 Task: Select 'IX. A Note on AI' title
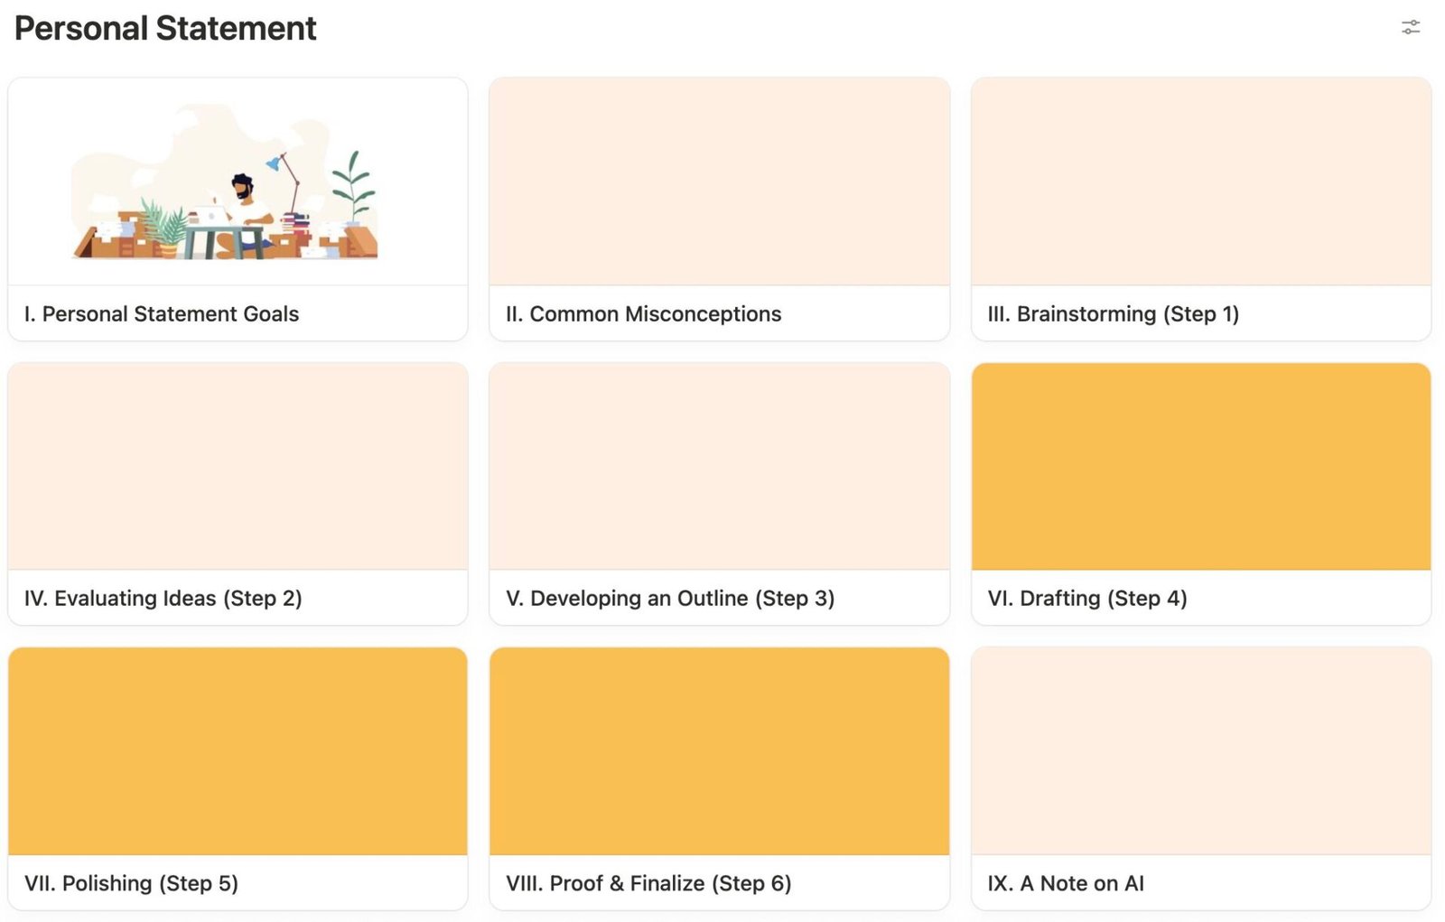1066,883
